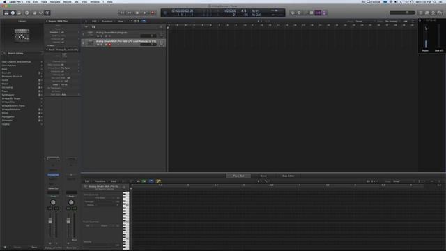Open the Navigate menu in the menu bar
Screen dimensions: 446x251
pos(55,1)
